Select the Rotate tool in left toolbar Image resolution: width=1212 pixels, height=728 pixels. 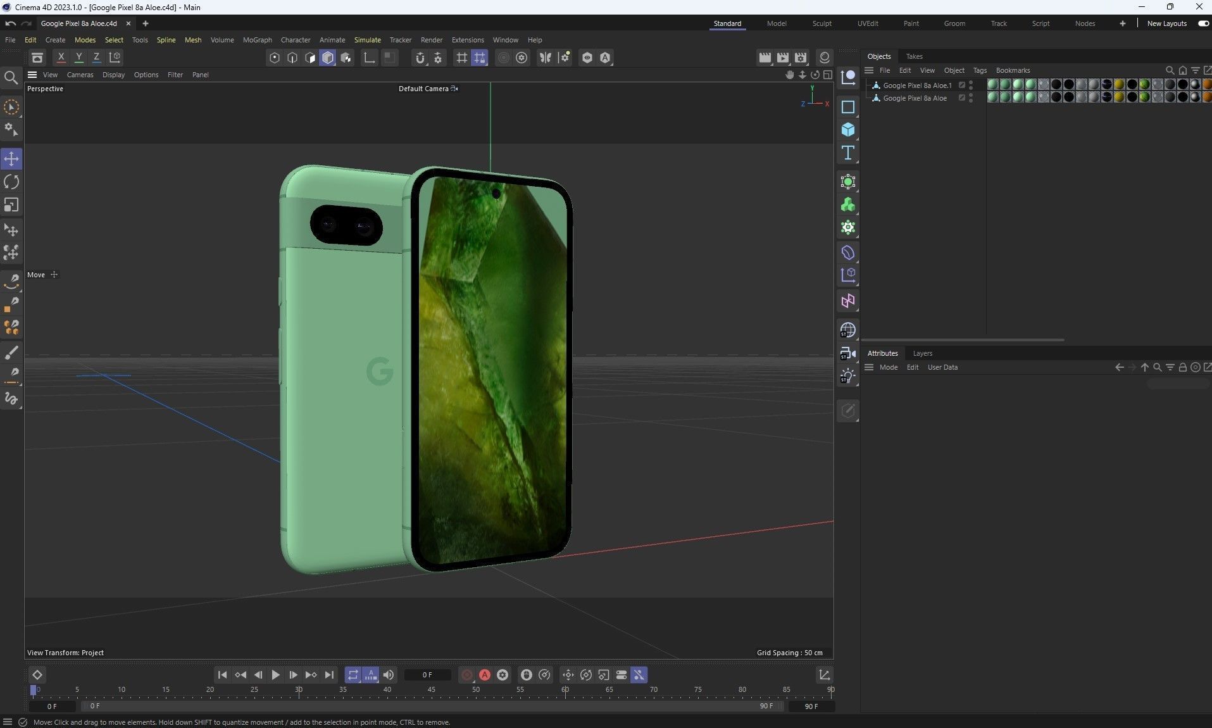pyautogui.click(x=11, y=182)
